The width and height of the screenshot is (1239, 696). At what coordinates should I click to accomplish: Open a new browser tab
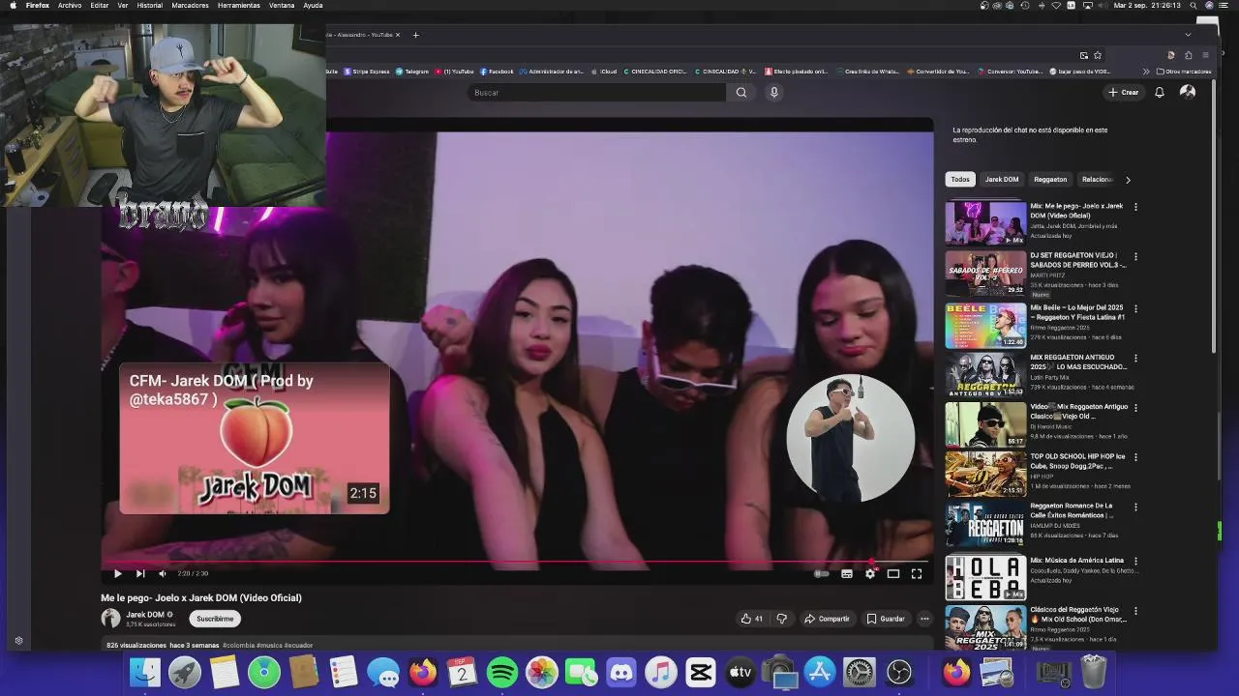pos(416,35)
